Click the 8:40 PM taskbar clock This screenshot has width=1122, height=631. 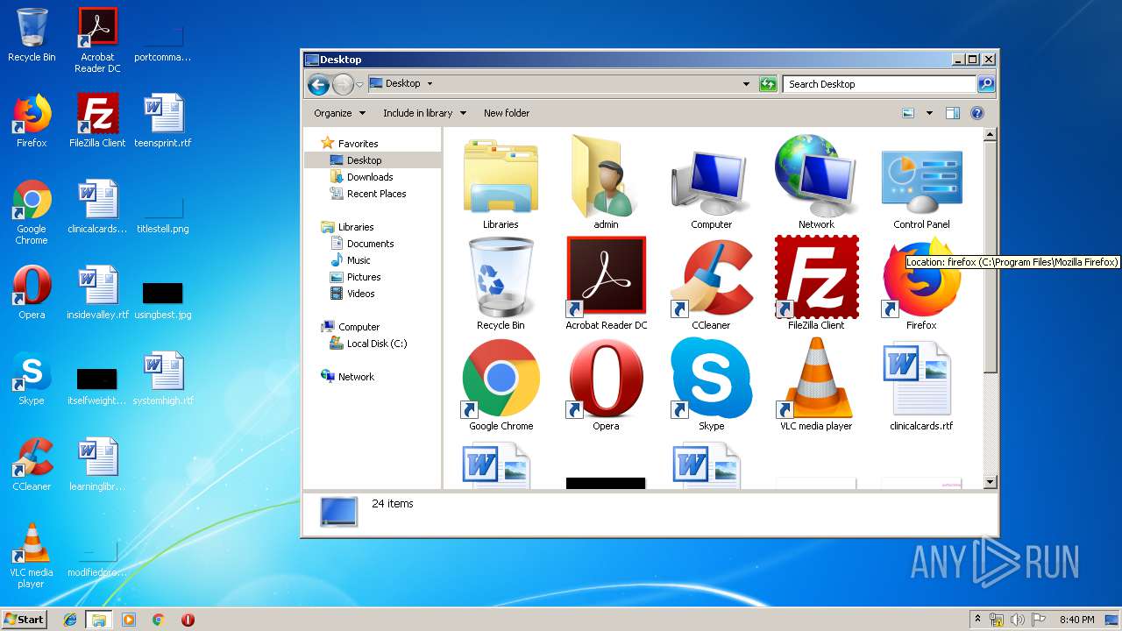[1076, 620]
